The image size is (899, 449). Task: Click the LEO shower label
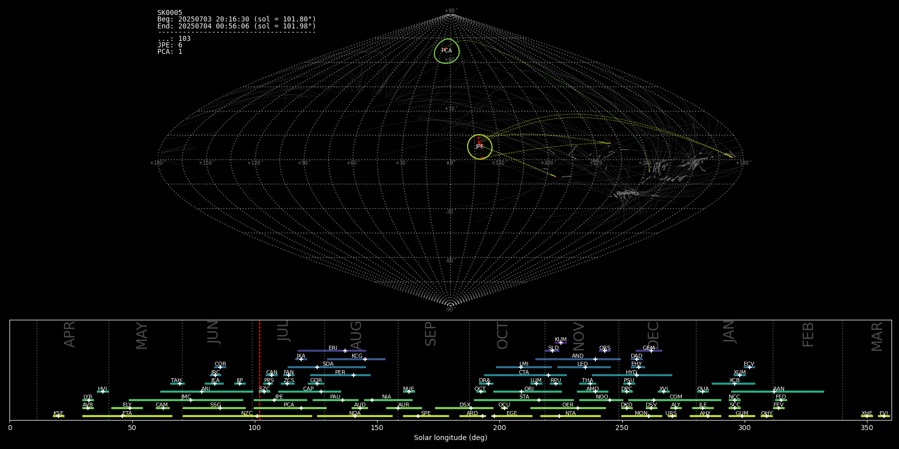582,364
